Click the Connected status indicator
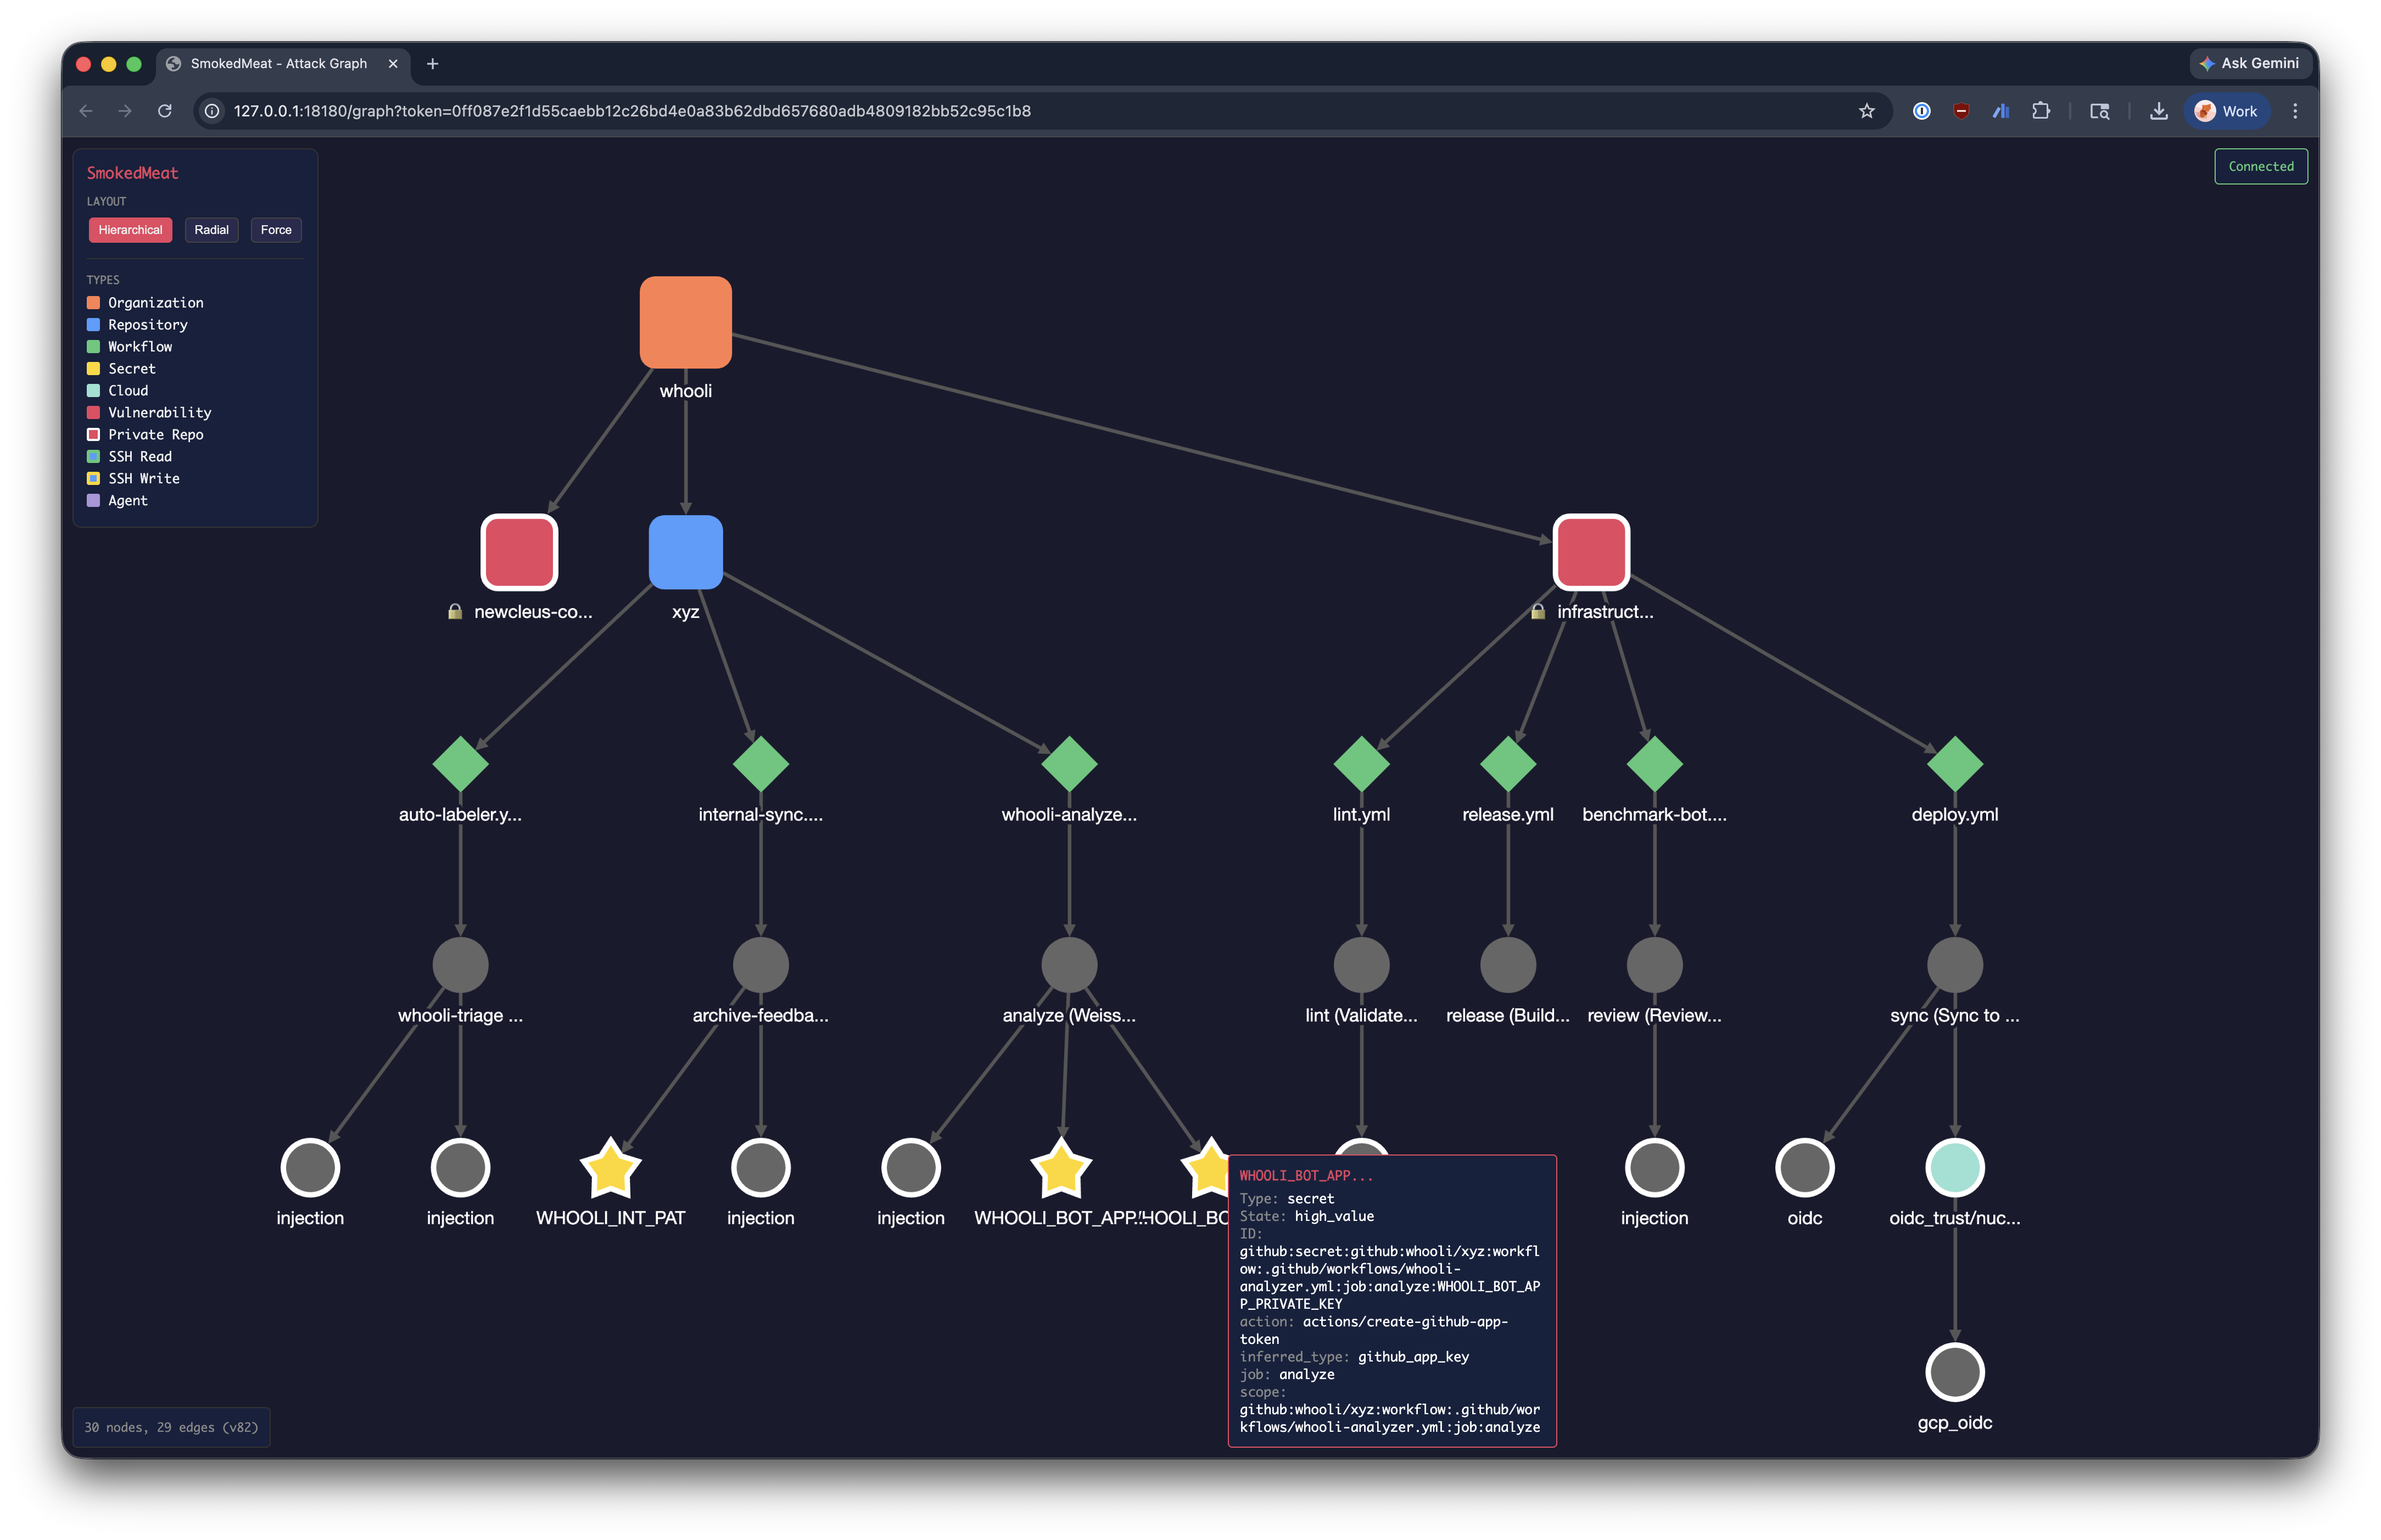The width and height of the screenshot is (2381, 1540). pos(2260,166)
